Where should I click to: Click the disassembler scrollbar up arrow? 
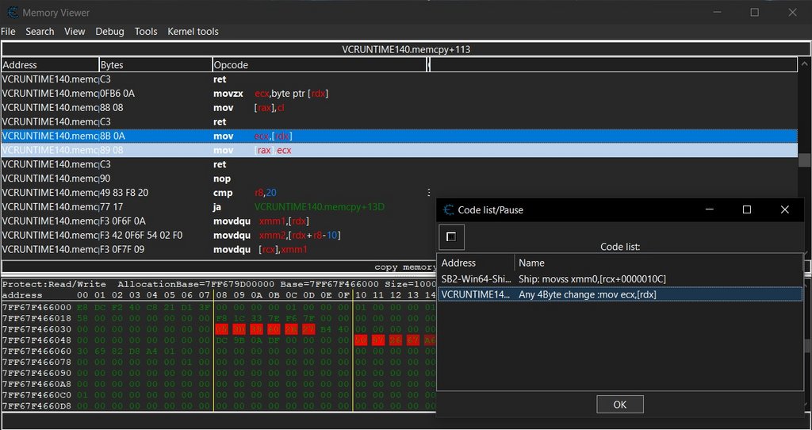[x=804, y=64]
